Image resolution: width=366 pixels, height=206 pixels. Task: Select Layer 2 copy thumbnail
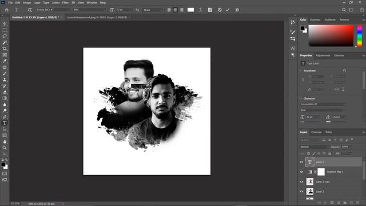coord(310,182)
